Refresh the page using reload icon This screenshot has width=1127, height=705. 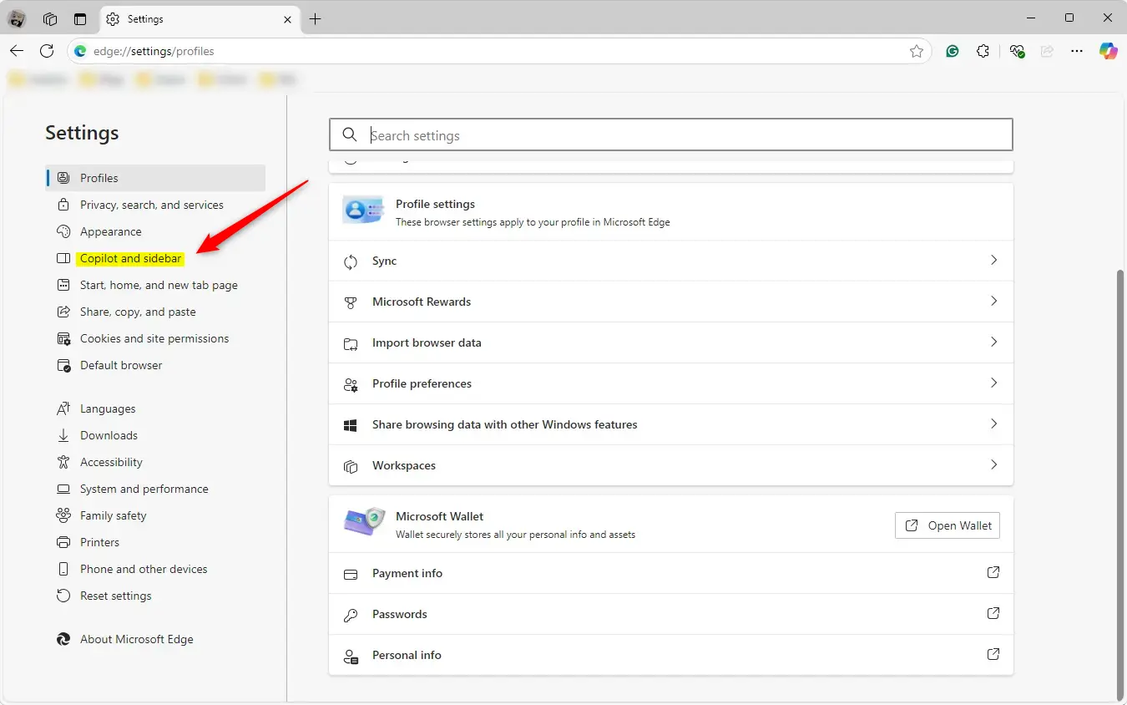click(47, 51)
